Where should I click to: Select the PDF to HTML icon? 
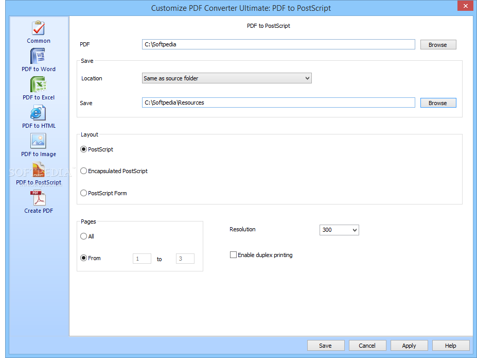pyautogui.click(x=38, y=113)
